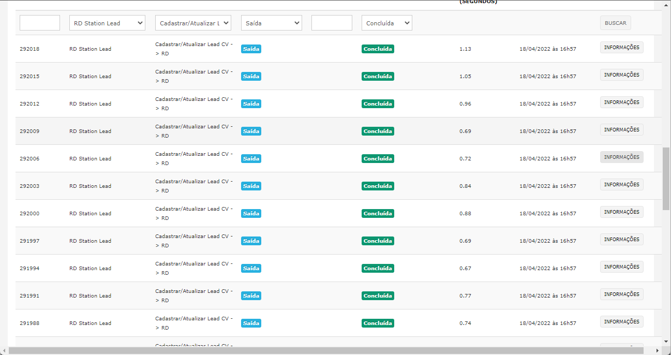Click the date 18/04/2022 às 16h57 in row 292018
Image resolution: width=671 pixels, height=355 pixels.
point(548,49)
